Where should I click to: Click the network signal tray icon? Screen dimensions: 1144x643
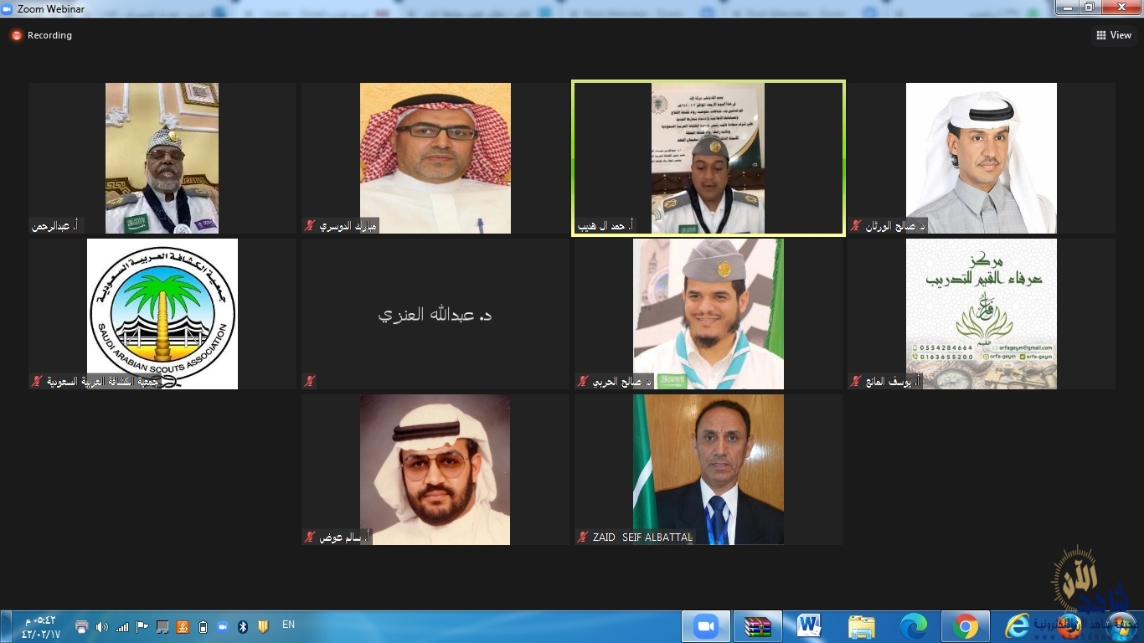tap(122, 626)
